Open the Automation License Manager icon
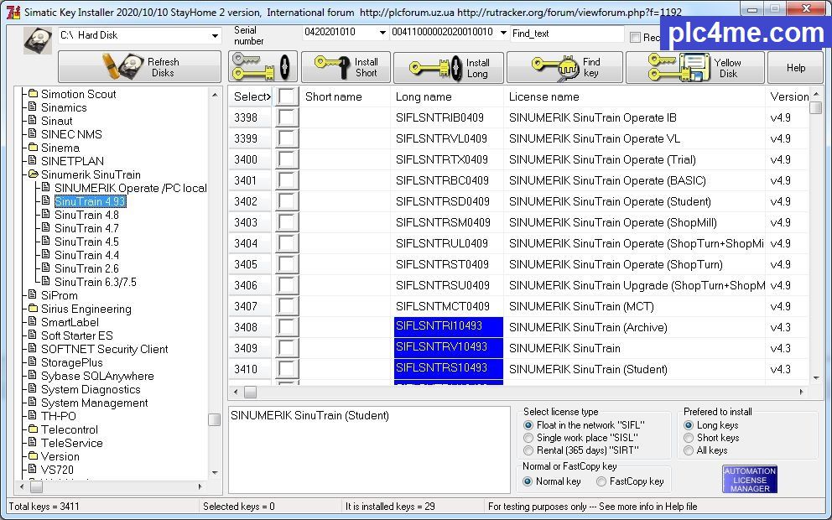Screen dimensions: 832x520 (749, 479)
